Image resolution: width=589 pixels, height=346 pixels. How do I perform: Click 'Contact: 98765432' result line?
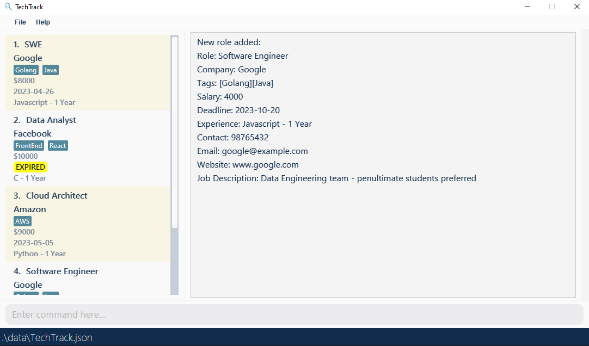point(233,137)
